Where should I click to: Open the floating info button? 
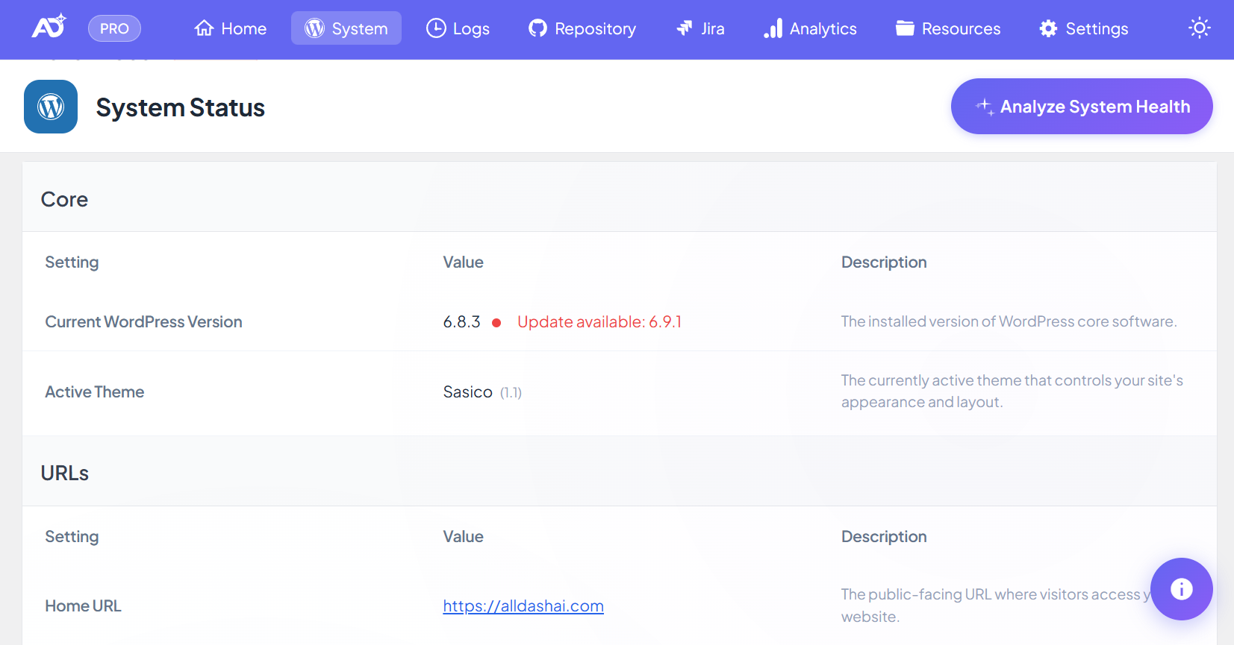click(1181, 589)
